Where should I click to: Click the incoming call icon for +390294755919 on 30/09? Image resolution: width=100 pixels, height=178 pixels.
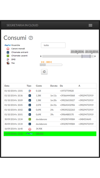(30, 124)
